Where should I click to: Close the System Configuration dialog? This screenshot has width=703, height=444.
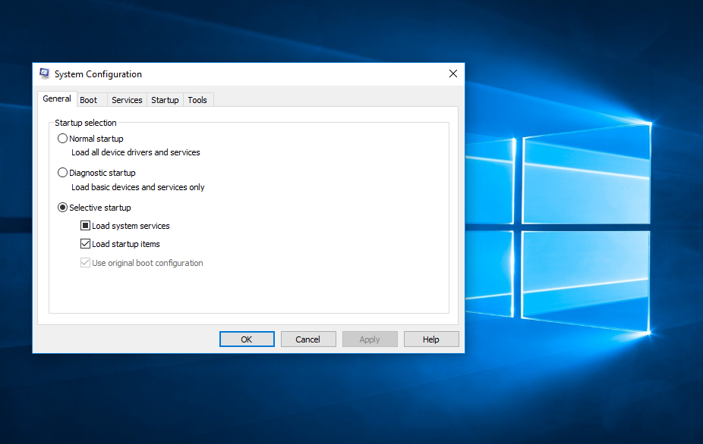pos(452,73)
